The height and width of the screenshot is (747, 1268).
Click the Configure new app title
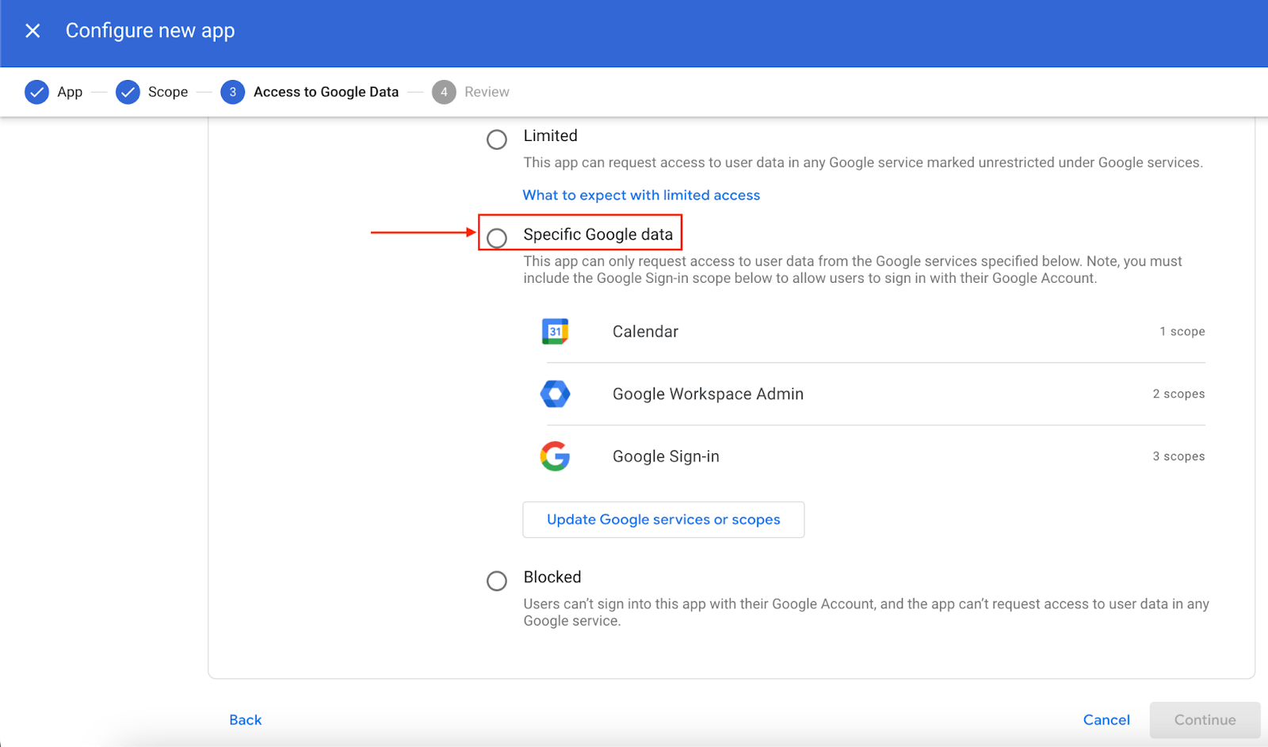[x=150, y=31]
